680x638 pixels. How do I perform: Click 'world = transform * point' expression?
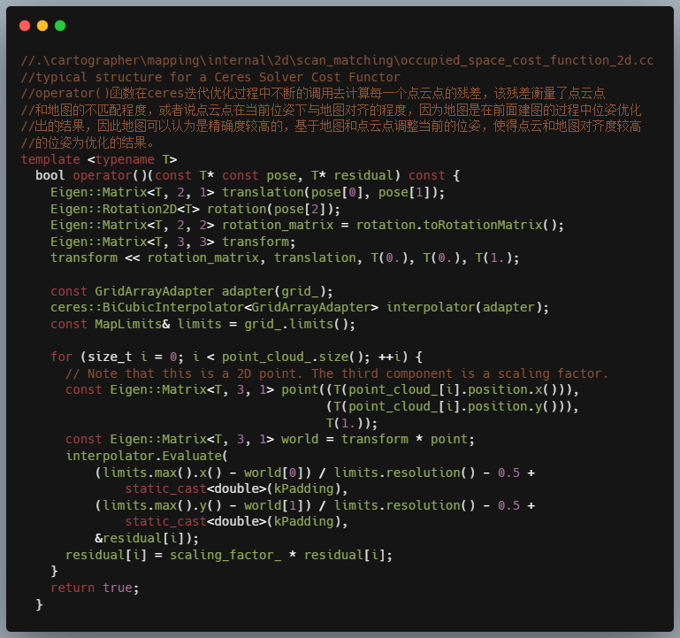click(x=378, y=439)
